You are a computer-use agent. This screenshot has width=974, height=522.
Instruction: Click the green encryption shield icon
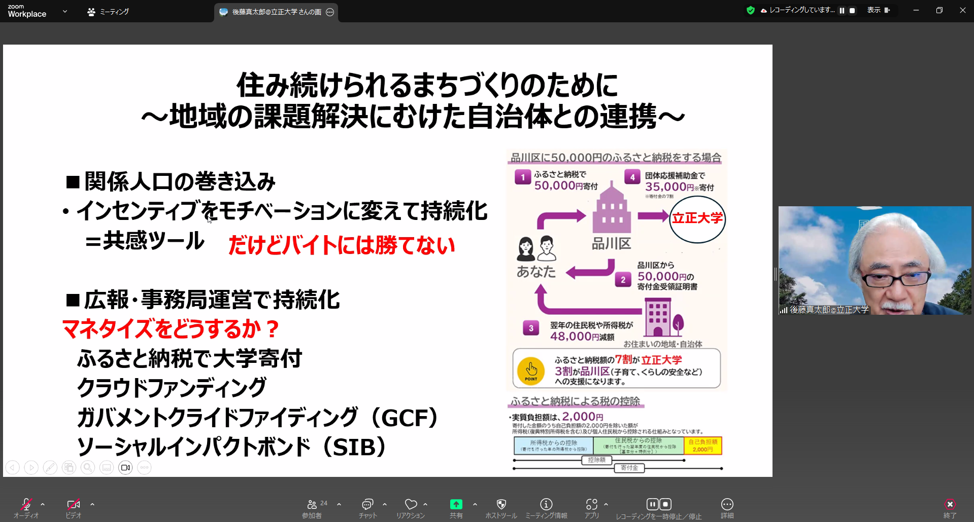[x=750, y=10]
